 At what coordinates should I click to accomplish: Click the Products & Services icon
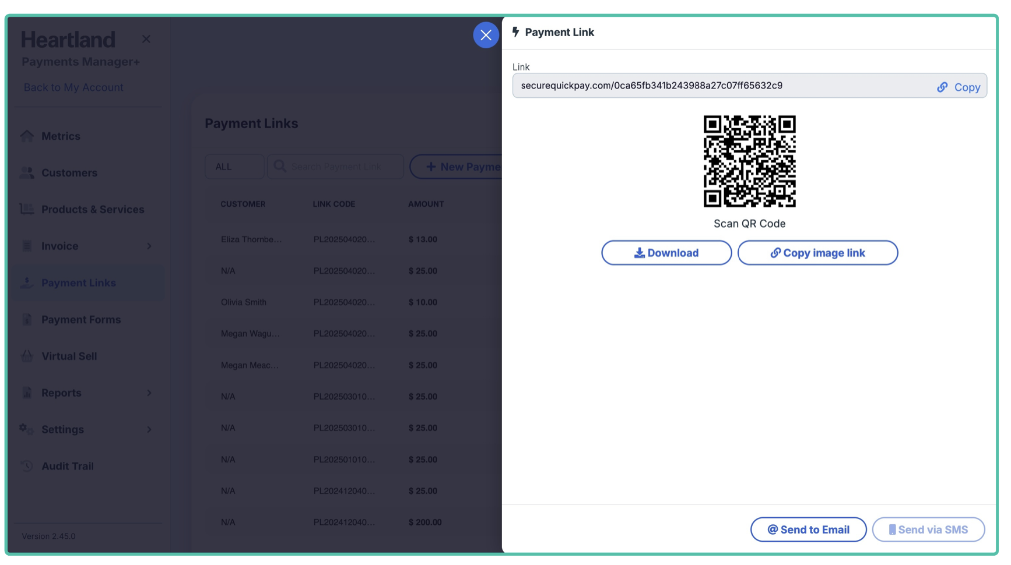27,209
